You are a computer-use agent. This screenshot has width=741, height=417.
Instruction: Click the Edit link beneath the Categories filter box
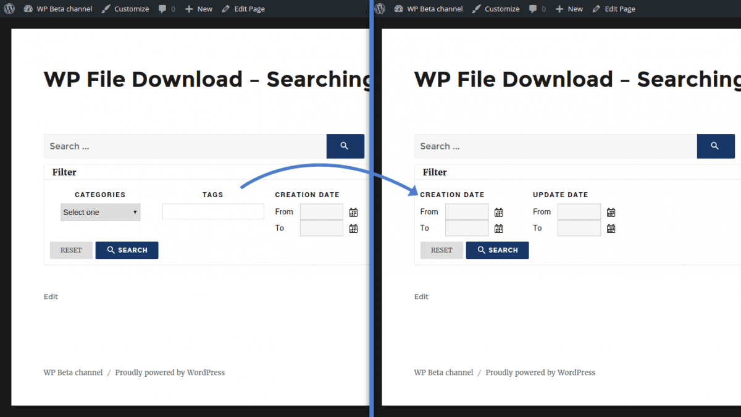51,297
